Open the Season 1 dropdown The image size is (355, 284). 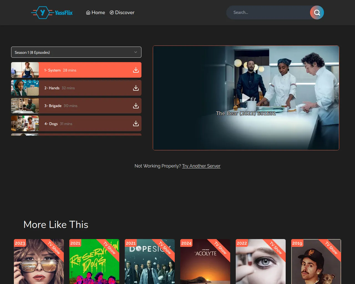tap(76, 52)
